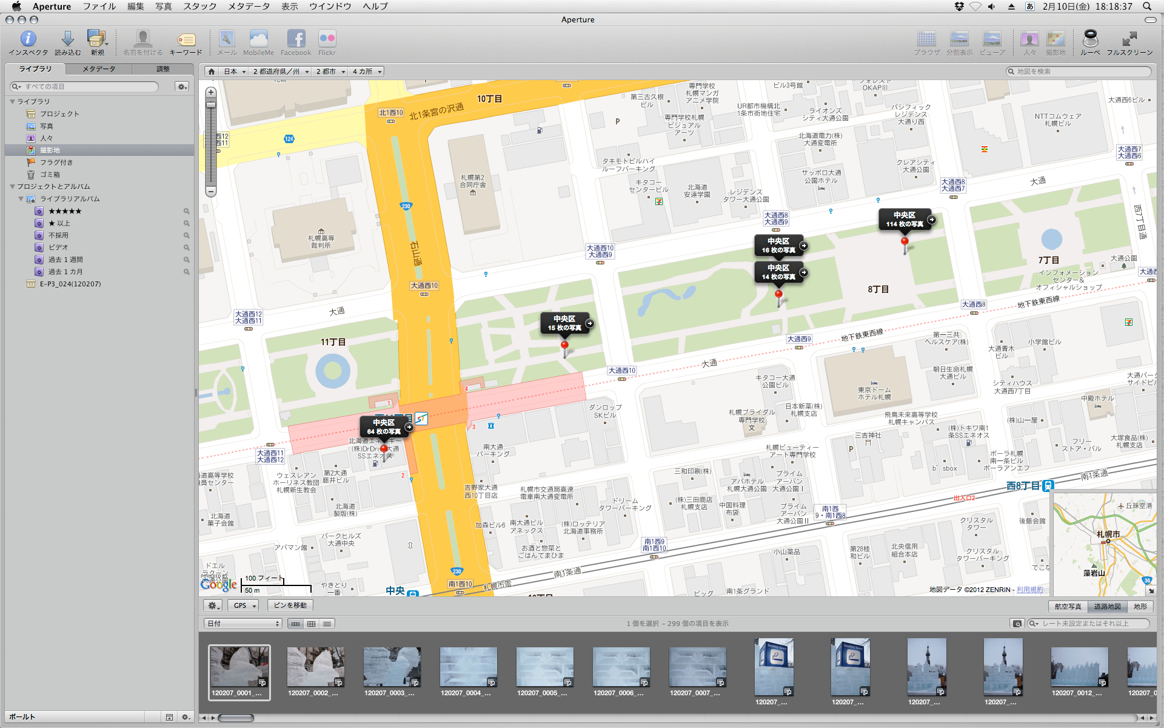Collapse the ライブラリアルバム tree item

[21, 199]
